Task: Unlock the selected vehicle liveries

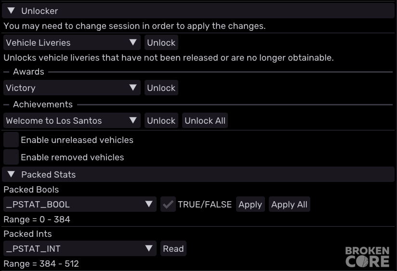Action: coord(161,42)
